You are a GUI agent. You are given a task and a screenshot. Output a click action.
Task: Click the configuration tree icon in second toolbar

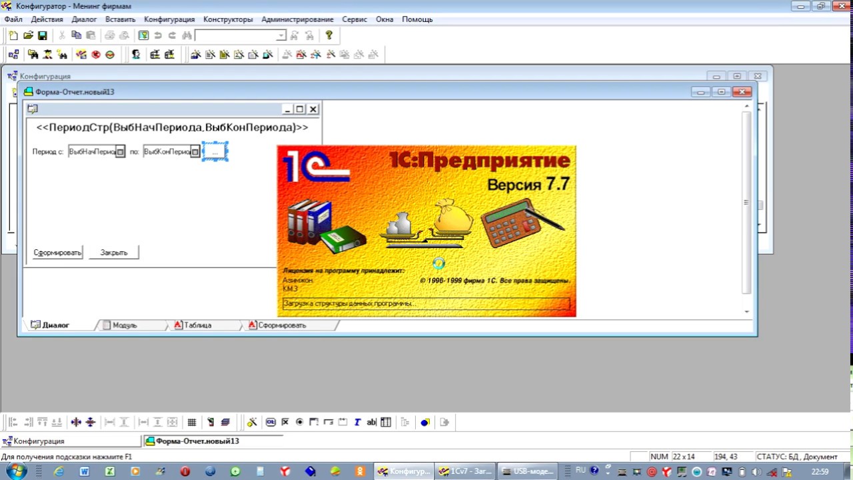point(13,55)
